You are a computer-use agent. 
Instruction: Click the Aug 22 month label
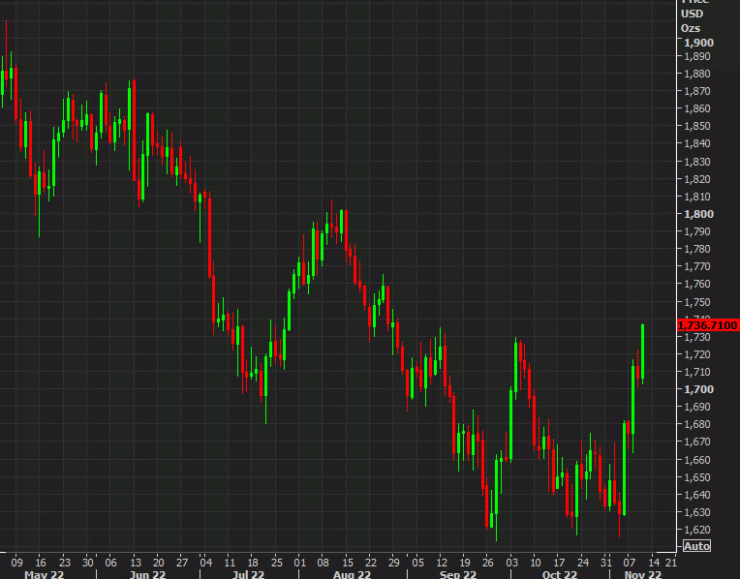point(352,574)
